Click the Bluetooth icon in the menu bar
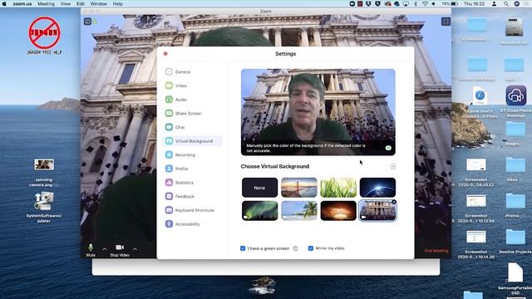 (416, 3)
